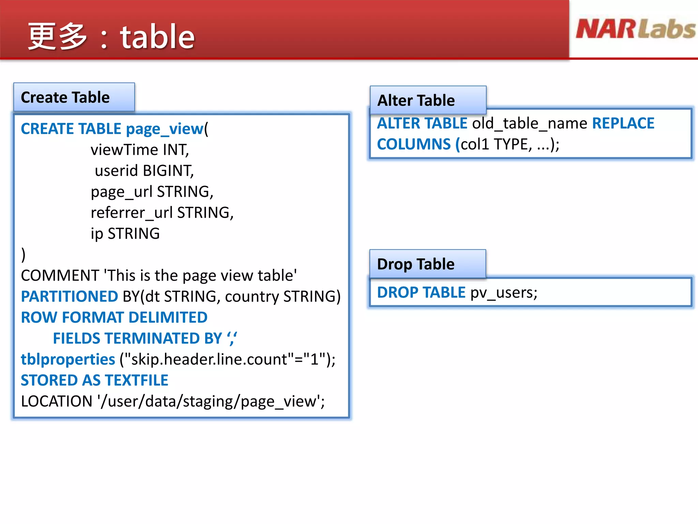Click the LOCATION '/user/data/staging/page_view' line
This screenshot has width=698, height=524.
point(173,402)
